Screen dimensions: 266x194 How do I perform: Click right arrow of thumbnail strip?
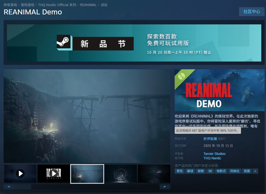click(x=165, y=187)
